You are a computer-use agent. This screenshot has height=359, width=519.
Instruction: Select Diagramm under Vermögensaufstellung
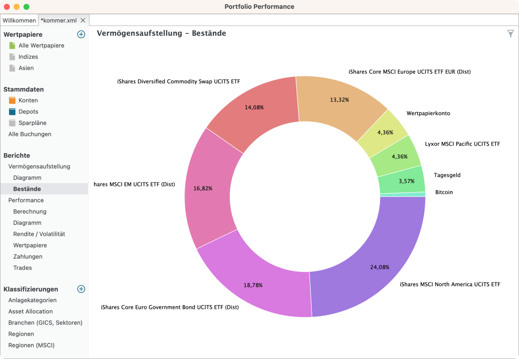(x=27, y=178)
